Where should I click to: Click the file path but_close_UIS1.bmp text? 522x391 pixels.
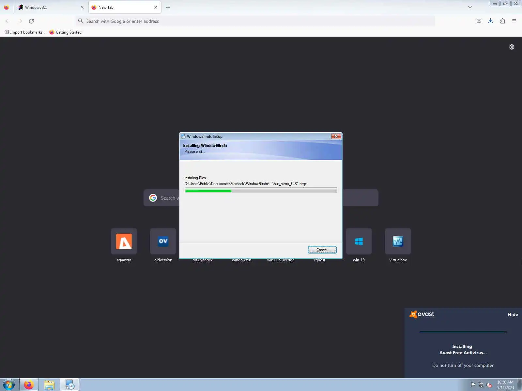[245, 184]
